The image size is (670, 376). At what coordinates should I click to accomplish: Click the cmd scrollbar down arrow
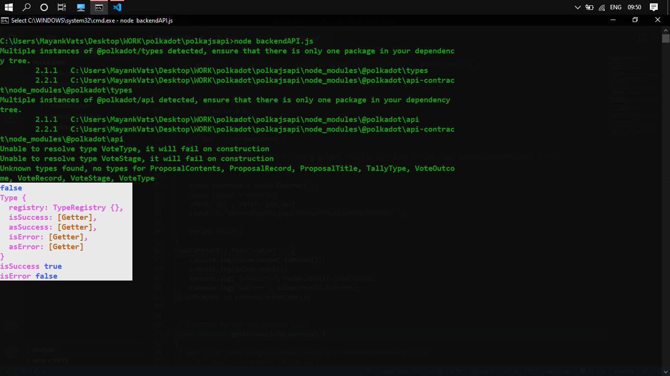point(666,372)
